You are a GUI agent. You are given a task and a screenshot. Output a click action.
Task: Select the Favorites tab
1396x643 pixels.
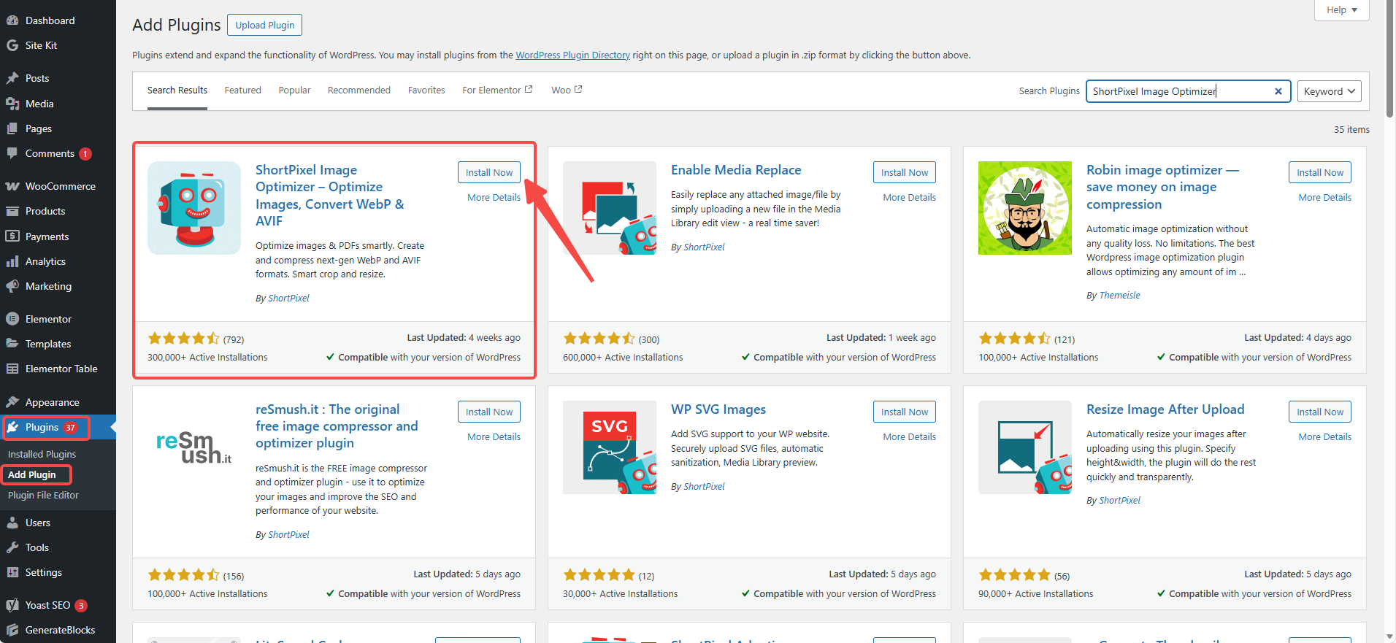[426, 91]
